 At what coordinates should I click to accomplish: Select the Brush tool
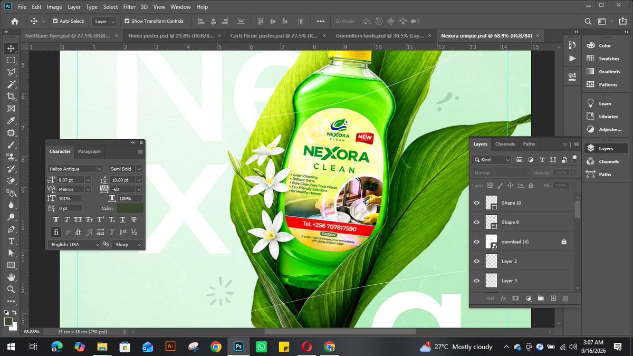(11, 145)
